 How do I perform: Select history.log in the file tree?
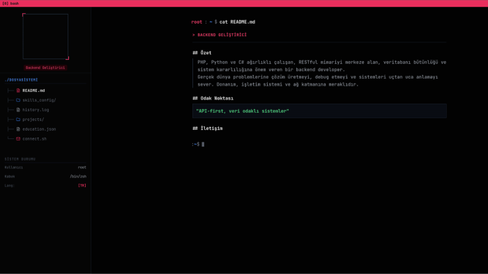36,110
